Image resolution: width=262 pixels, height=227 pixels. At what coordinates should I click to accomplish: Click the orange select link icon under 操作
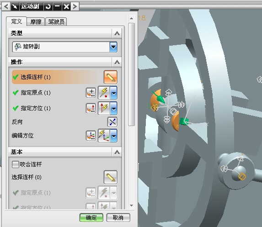point(111,77)
